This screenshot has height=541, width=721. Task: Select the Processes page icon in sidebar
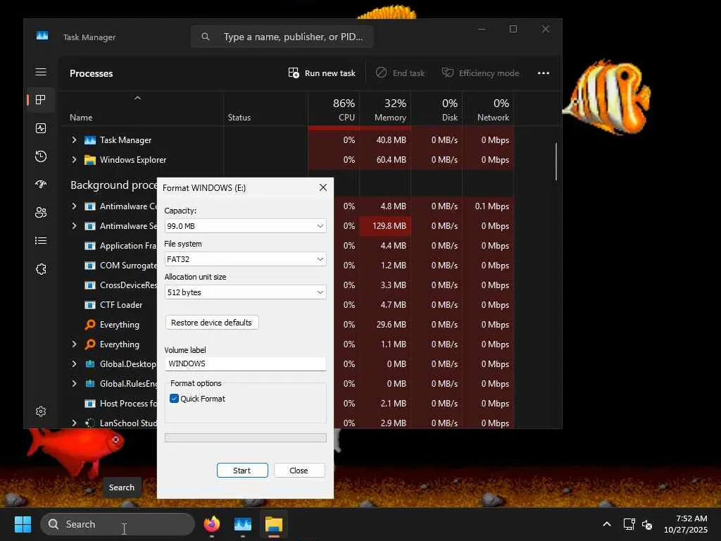pyautogui.click(x=40, y=100)
